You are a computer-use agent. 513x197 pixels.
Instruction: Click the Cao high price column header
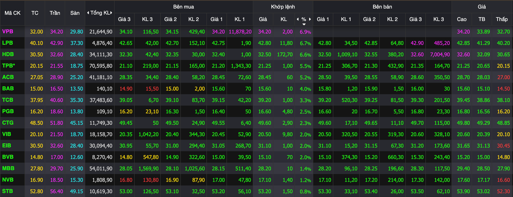point(462,19)
